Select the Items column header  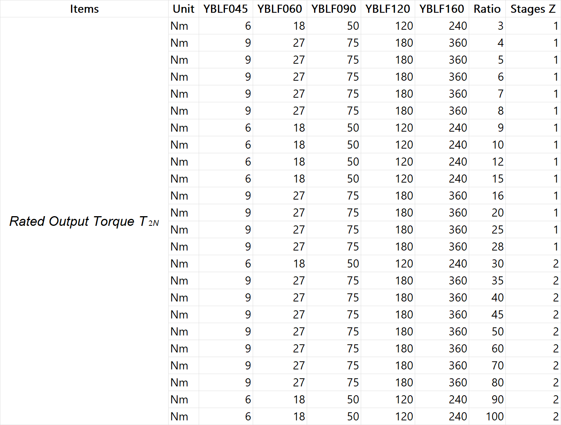84,9
